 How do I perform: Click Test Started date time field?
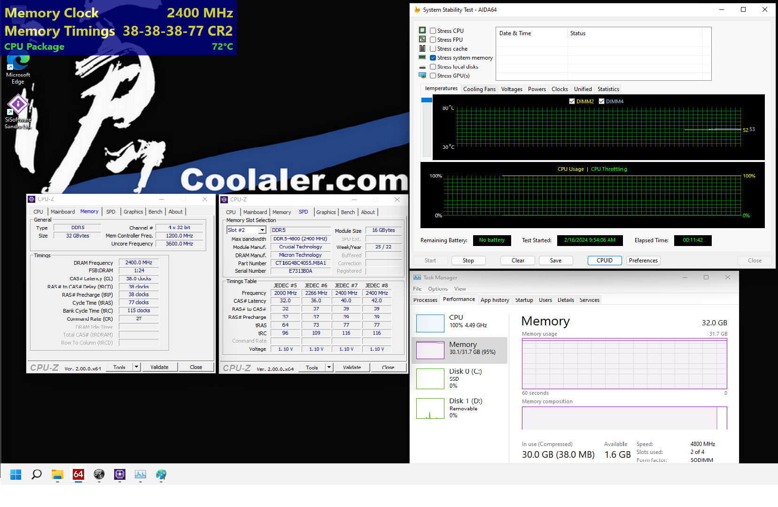[590, 240]
